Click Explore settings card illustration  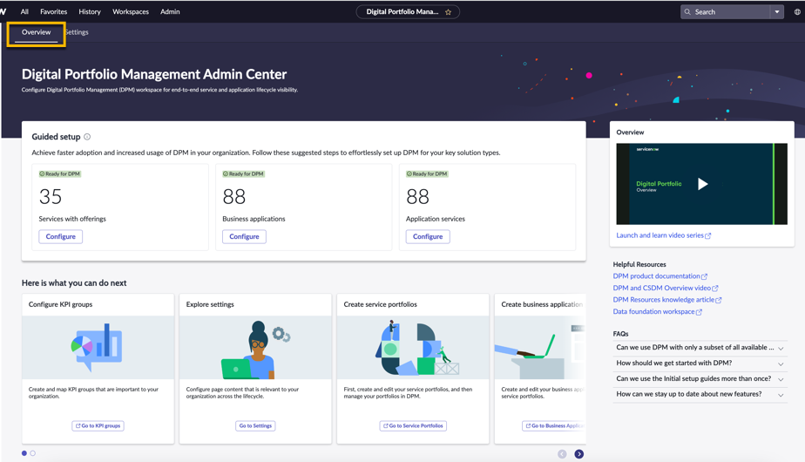[255, 348]
